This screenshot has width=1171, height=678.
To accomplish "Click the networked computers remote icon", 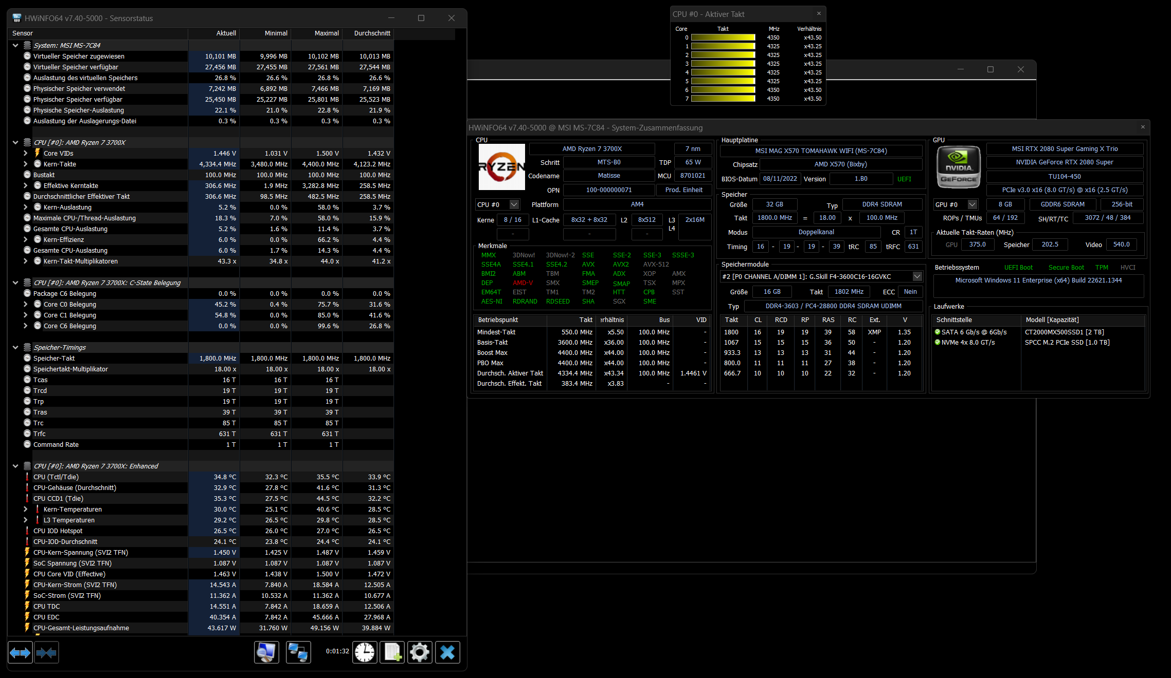I will (x=298, y=652).
